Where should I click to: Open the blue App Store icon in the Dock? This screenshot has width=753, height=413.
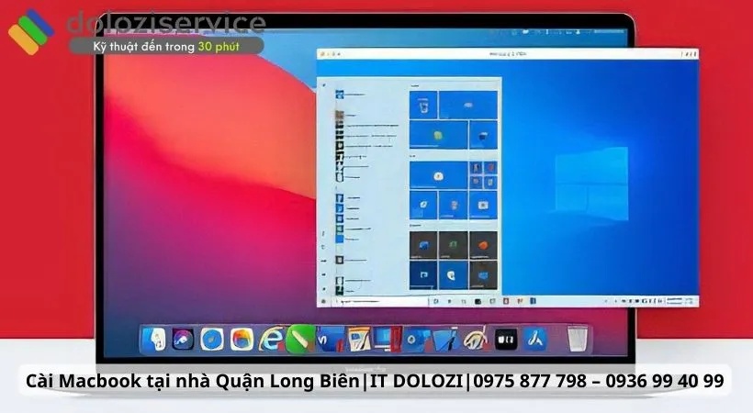(535, 339)
